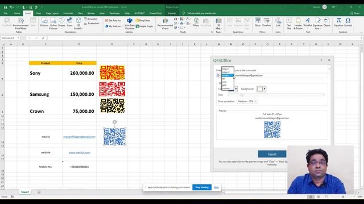Click the Undo arrow in quick access toolbar
364x204 pixels.
11,7
